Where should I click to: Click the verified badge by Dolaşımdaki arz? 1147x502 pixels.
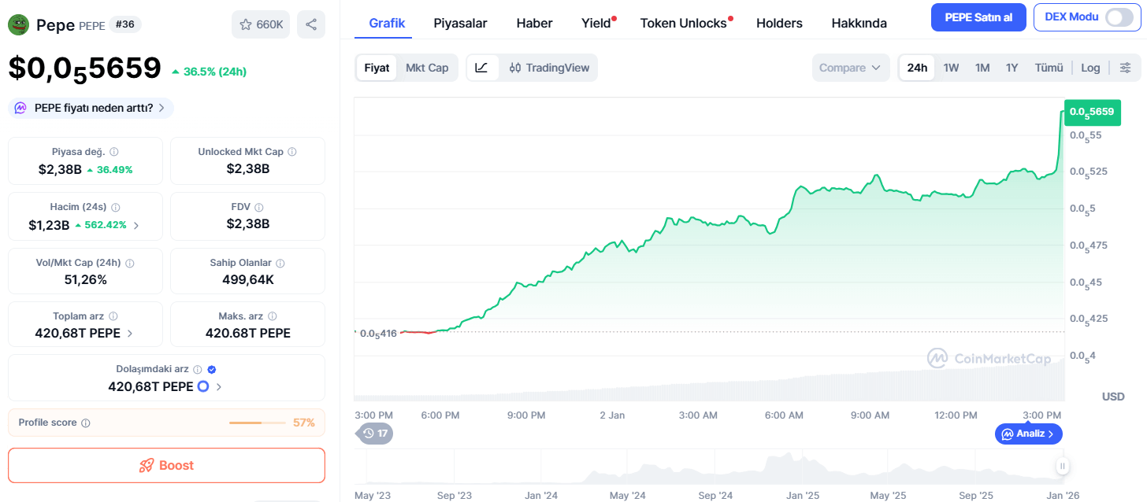point(212,369)
